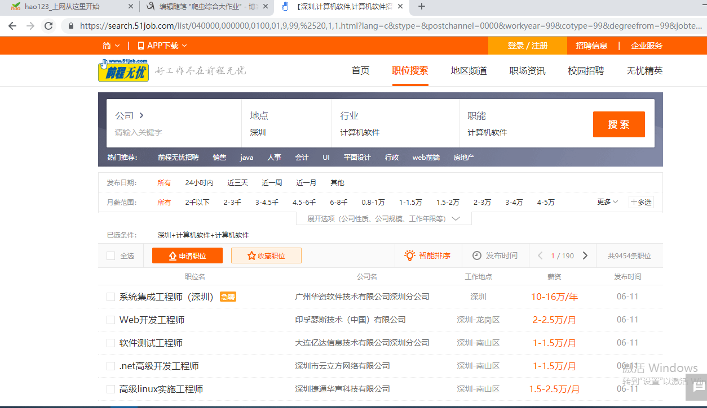
Task: Open the 行业 industry selector
Action: tap(395, 123)
